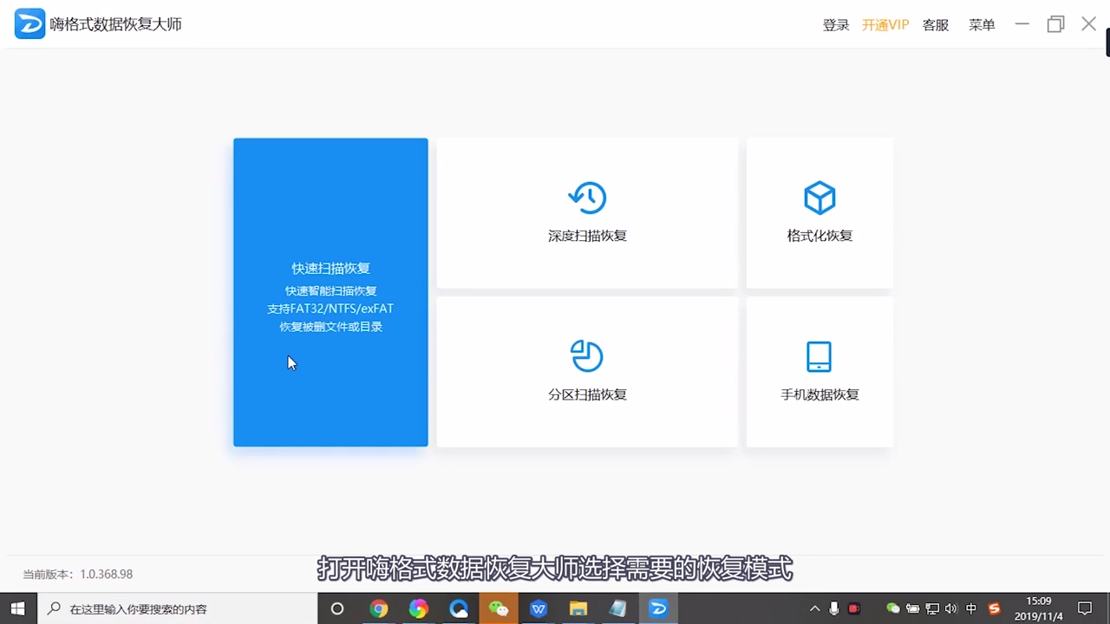
Task: Click the microphone tray icon
Action: tap(834, 608)
